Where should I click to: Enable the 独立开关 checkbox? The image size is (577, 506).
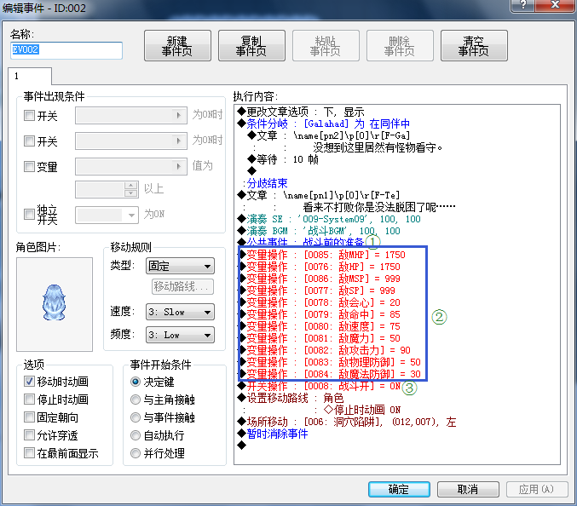pyautogui.click(x=30, y=213)
